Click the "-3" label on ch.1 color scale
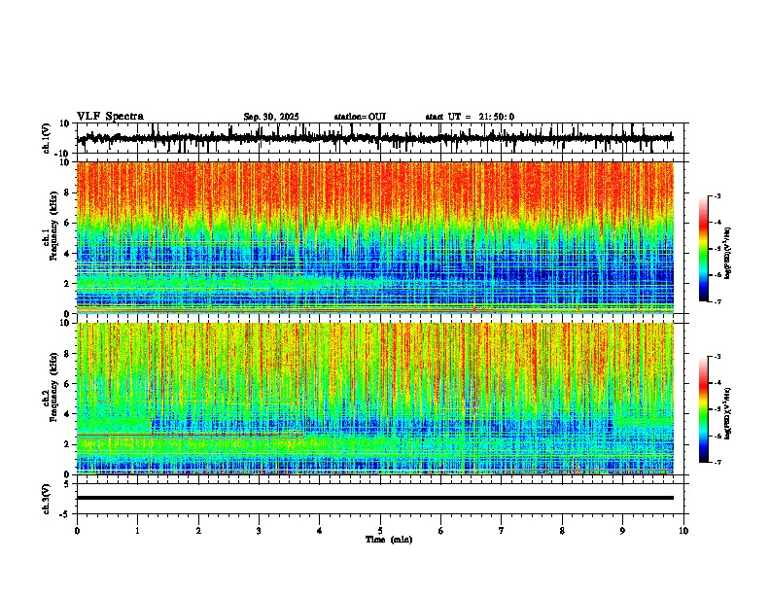The width and height of the screenshot is (770, 595). [x=716, y=195]
